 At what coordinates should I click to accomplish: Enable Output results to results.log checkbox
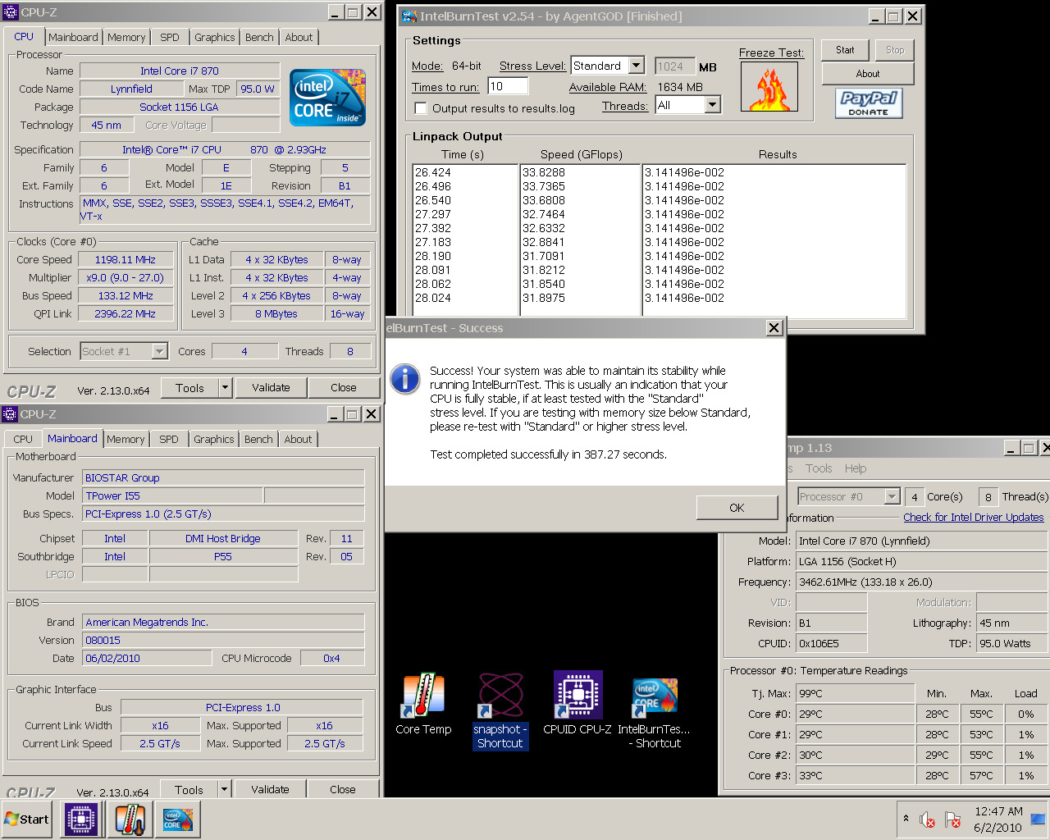(421, 108)
